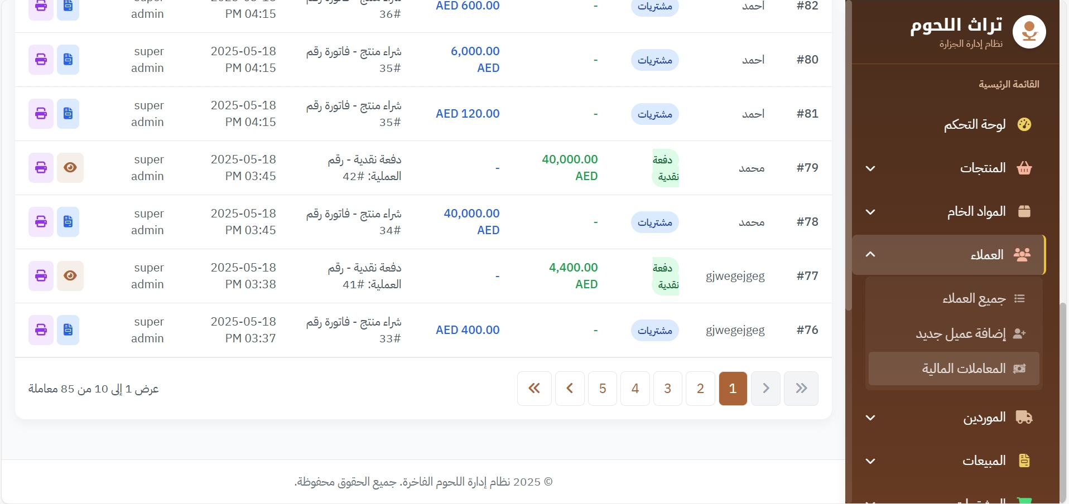This screenshot has height=504, width=1069.
Task: Open لوحة التحكم dashboard from the sidebar
Action: 974,124
